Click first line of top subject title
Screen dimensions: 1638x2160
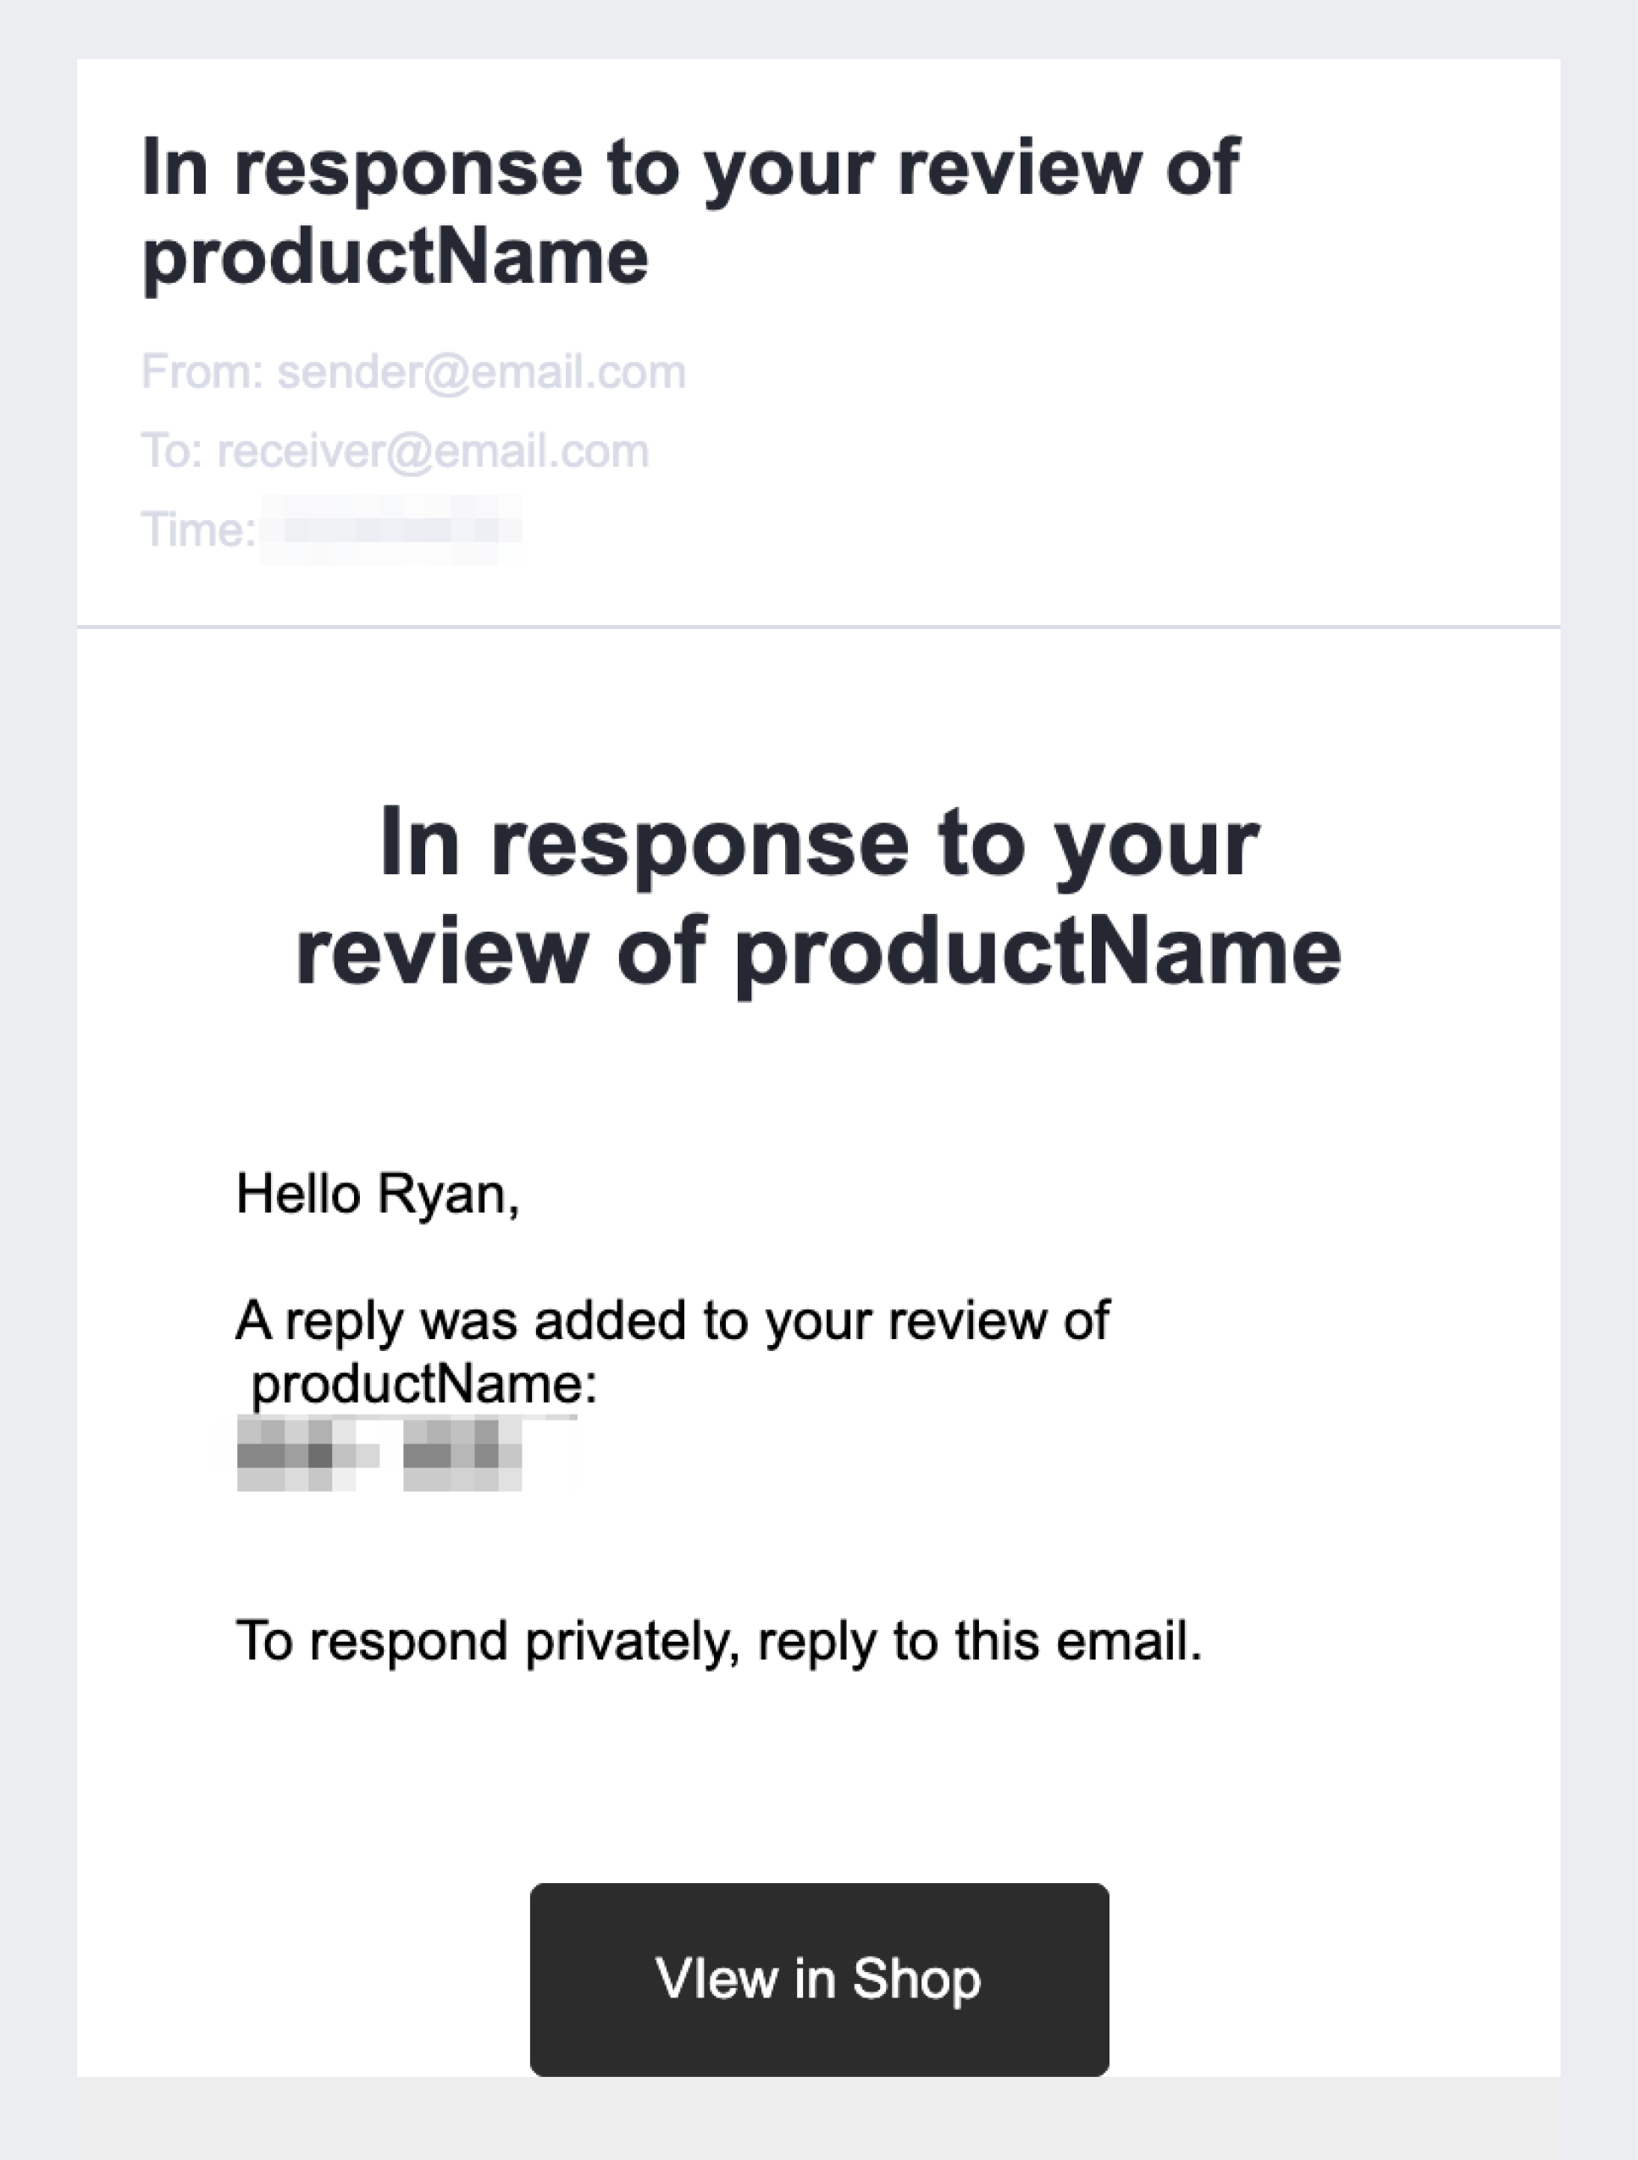690,168
